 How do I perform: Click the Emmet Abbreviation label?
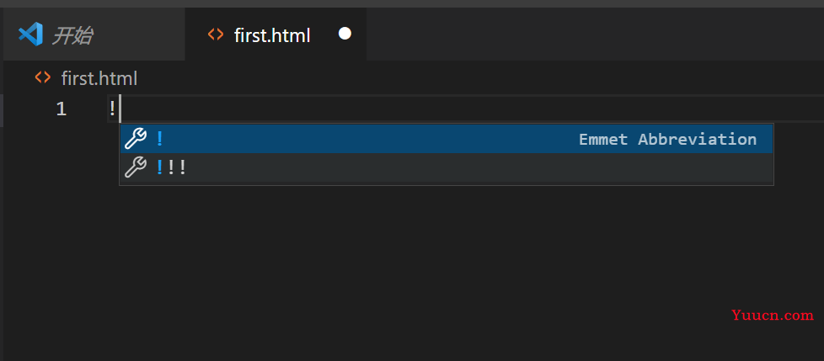pyautogui.click(x=667, y=139)
